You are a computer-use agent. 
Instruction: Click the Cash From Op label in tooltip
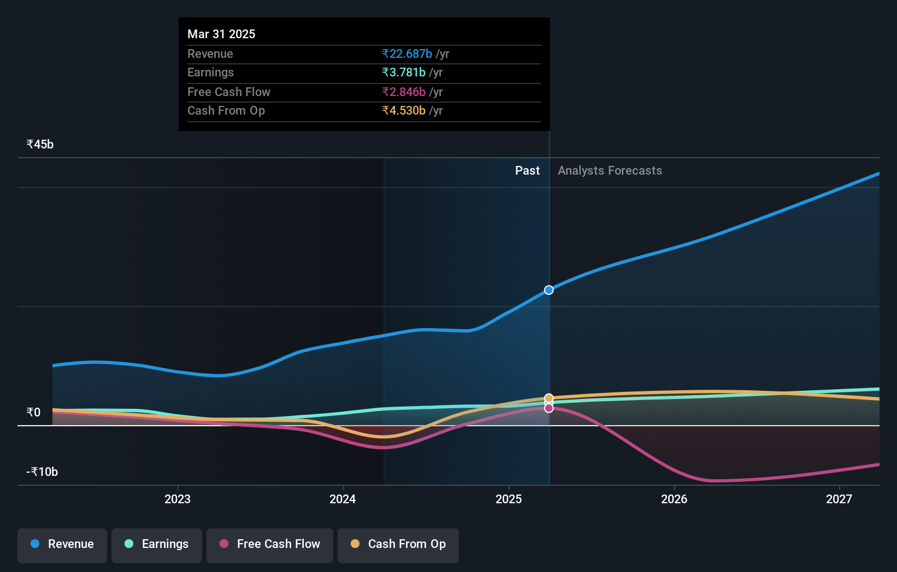point(226,111)
